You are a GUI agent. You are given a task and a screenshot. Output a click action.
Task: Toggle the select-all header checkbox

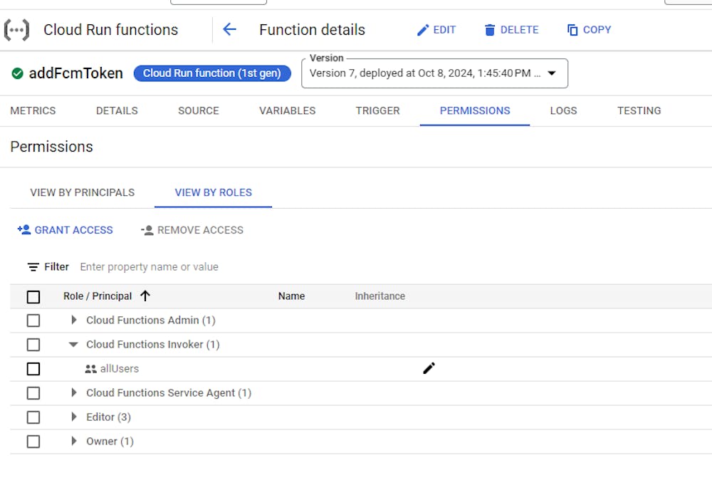pos(33,296)
